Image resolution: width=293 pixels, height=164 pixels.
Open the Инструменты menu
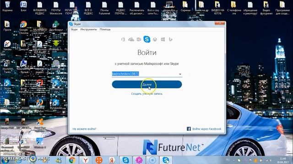coord(88,29)
